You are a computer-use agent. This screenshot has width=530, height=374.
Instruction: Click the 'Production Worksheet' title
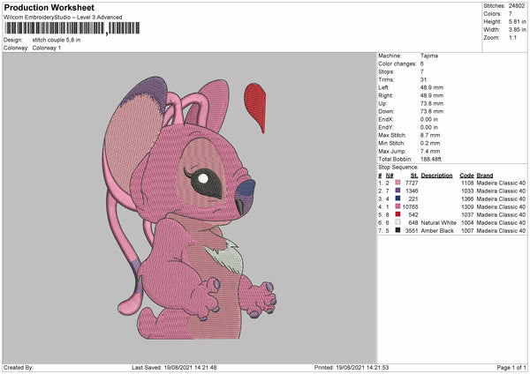[49, 7]
